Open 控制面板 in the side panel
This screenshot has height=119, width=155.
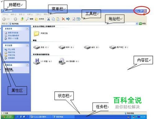click(11, 58)
